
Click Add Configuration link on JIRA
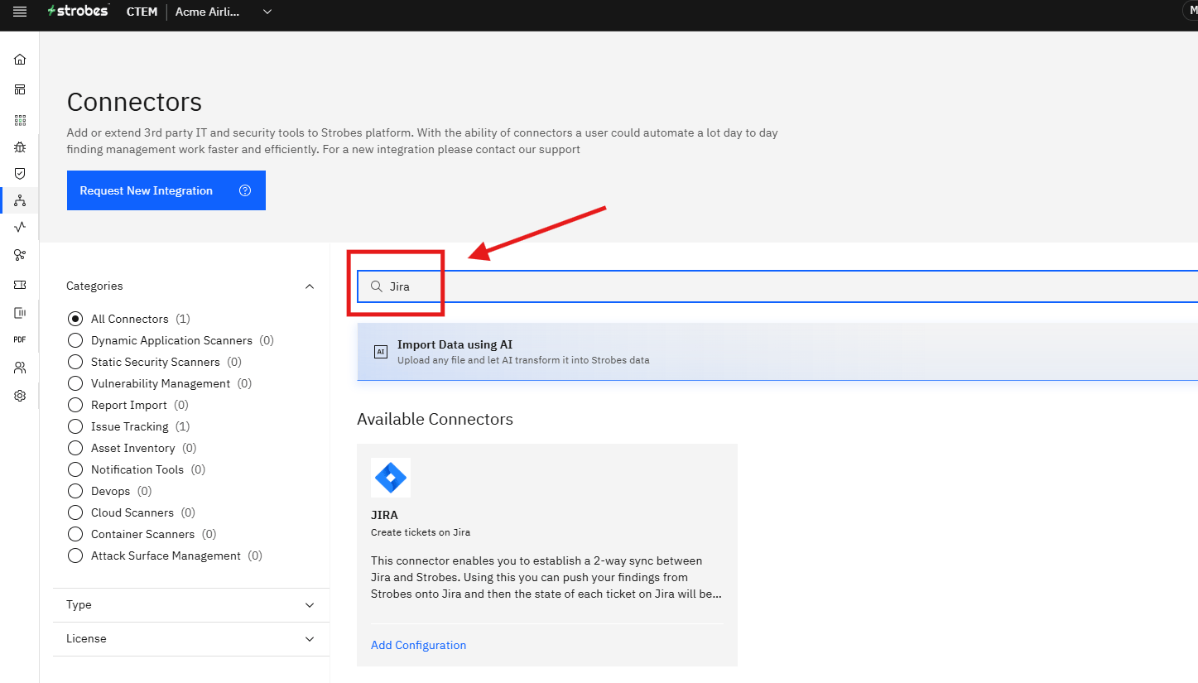tap(418, 645)
